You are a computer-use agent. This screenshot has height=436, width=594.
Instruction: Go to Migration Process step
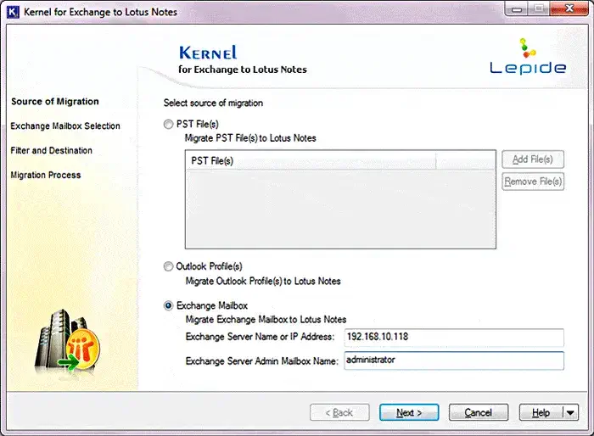click(46, 175)
